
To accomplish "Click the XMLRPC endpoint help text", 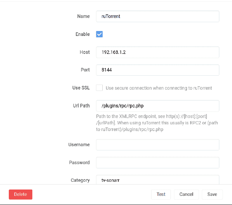I will [157, 123].
